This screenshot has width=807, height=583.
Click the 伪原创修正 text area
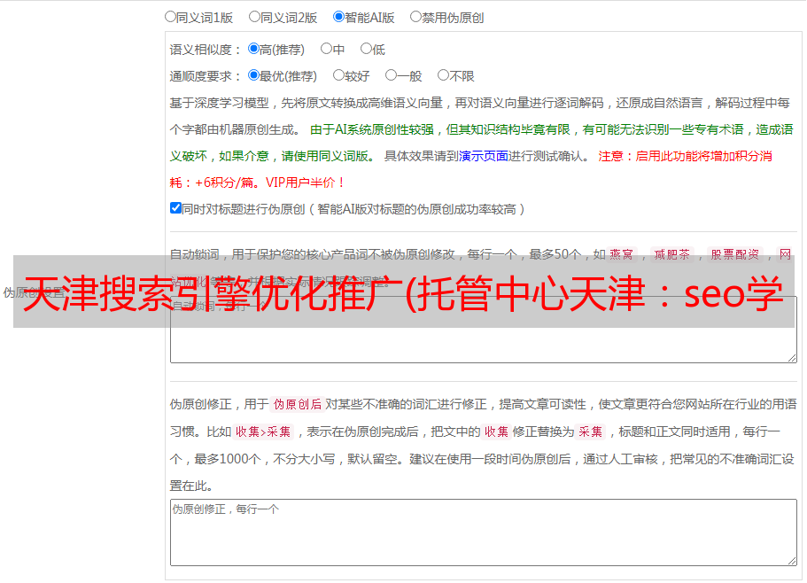(484, 532)
